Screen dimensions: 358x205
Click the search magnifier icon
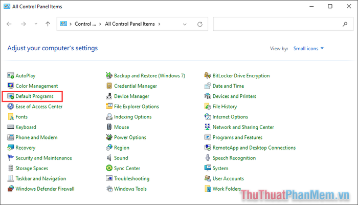tap(345, 24)
